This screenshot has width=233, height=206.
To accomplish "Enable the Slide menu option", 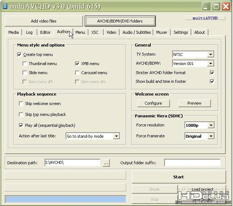I will click(25, 73).
